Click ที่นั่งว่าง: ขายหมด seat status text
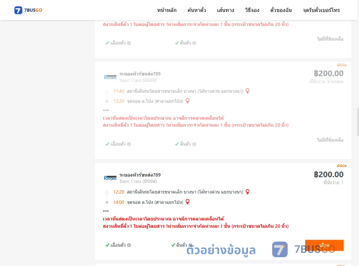Image resolution: width=359 pixels, height=266 pixels. coord(326,81)
